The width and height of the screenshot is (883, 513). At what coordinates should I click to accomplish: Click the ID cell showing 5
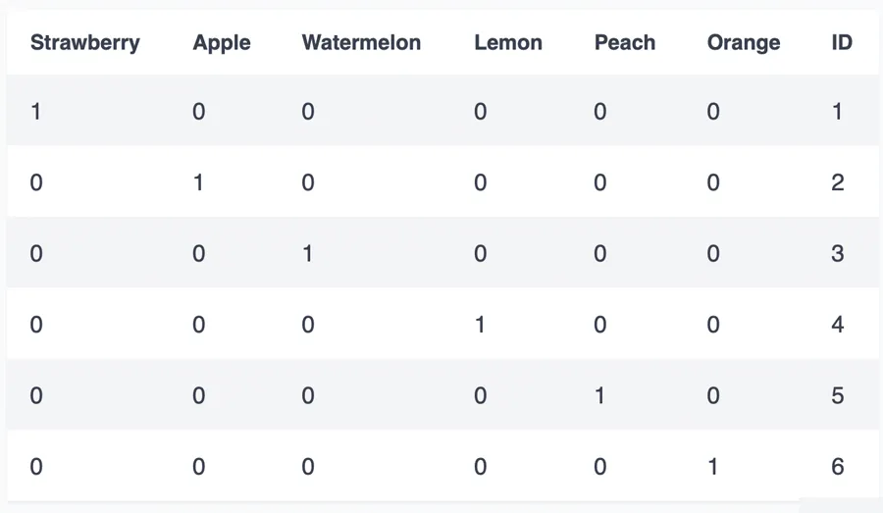(838, 395)
